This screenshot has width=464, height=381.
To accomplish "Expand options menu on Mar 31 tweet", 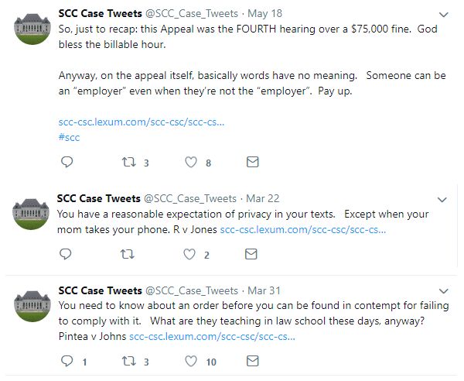I will [443, 290].
